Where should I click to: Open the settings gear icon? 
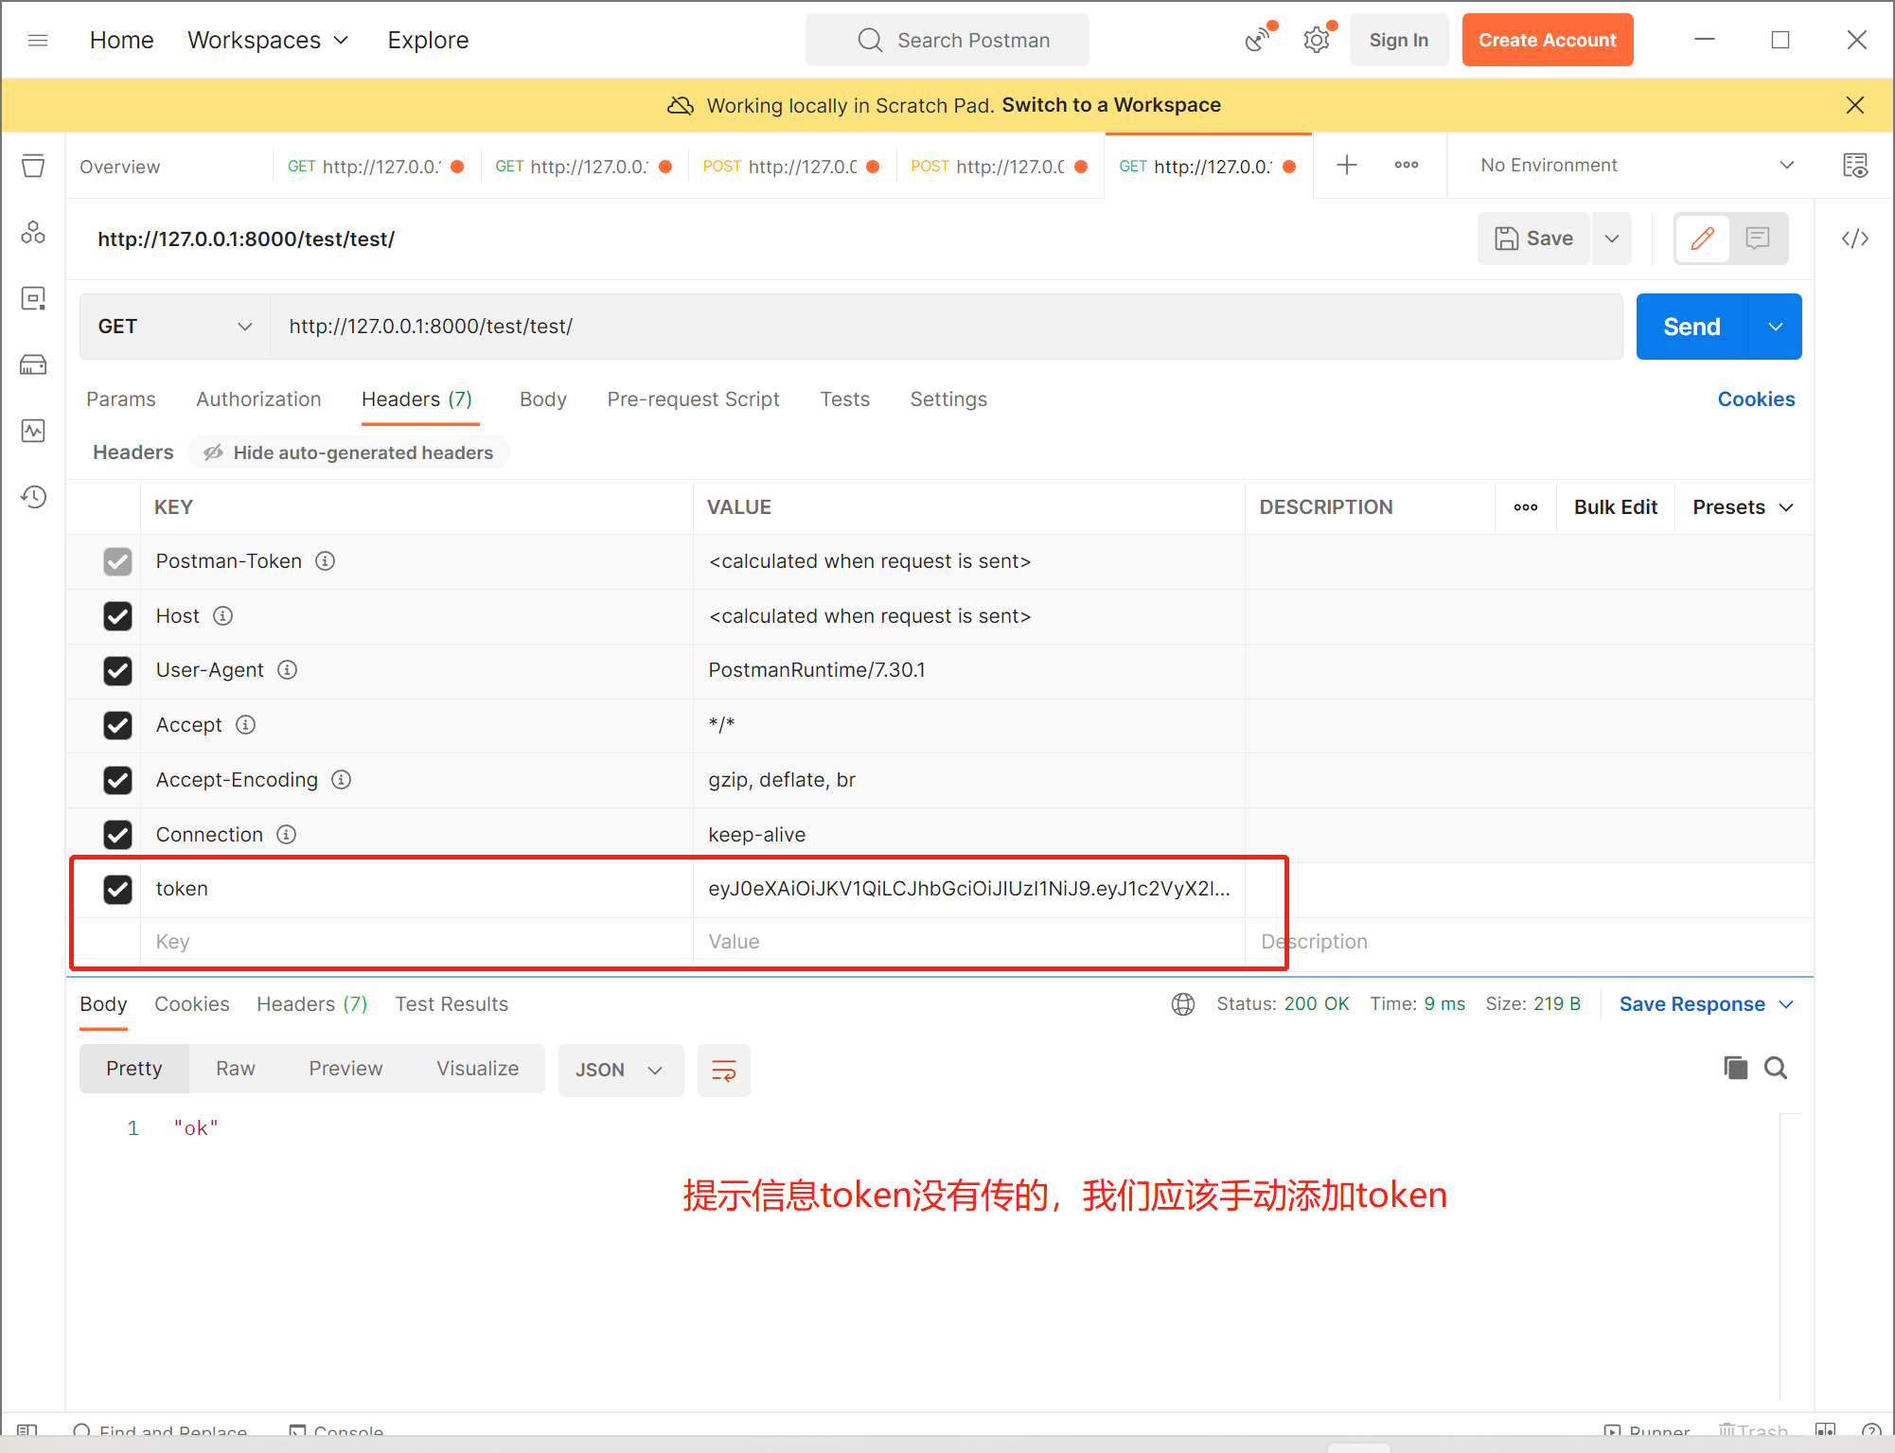(x=1317, y=40)
